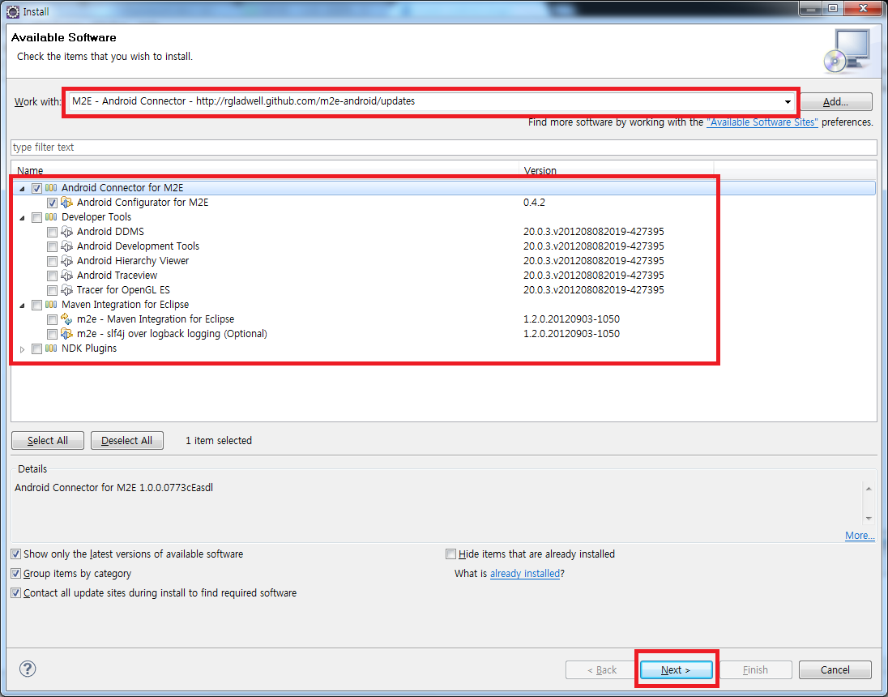Focus the type filter text field
Image resolution: width=888 pixels, height=697 pixels.
(x=443, y=148)
